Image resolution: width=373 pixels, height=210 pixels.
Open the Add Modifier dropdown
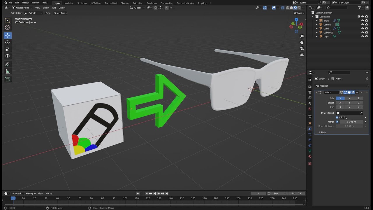(x=342, y=86)
